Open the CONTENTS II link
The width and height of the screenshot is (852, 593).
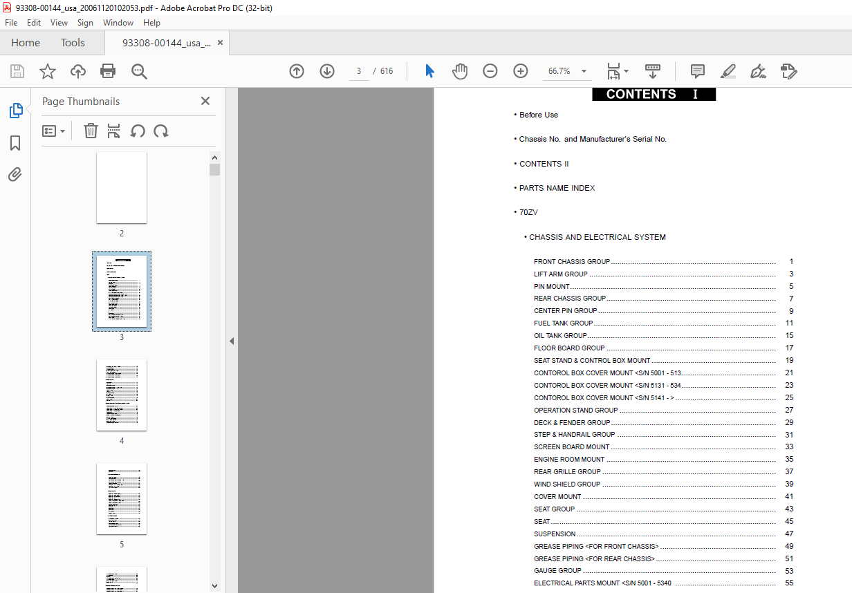click(544, 164)
